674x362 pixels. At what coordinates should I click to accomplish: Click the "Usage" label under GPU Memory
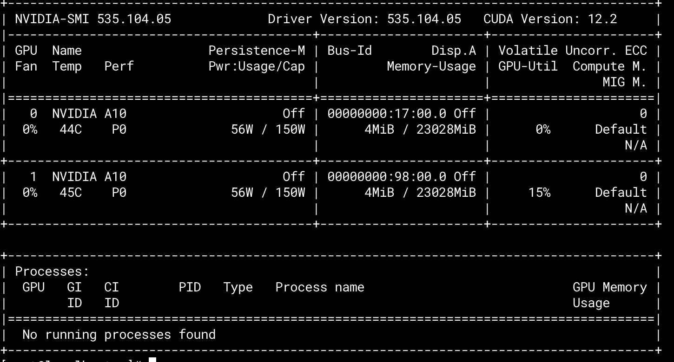pyautogui.click(x=591, y=303)
